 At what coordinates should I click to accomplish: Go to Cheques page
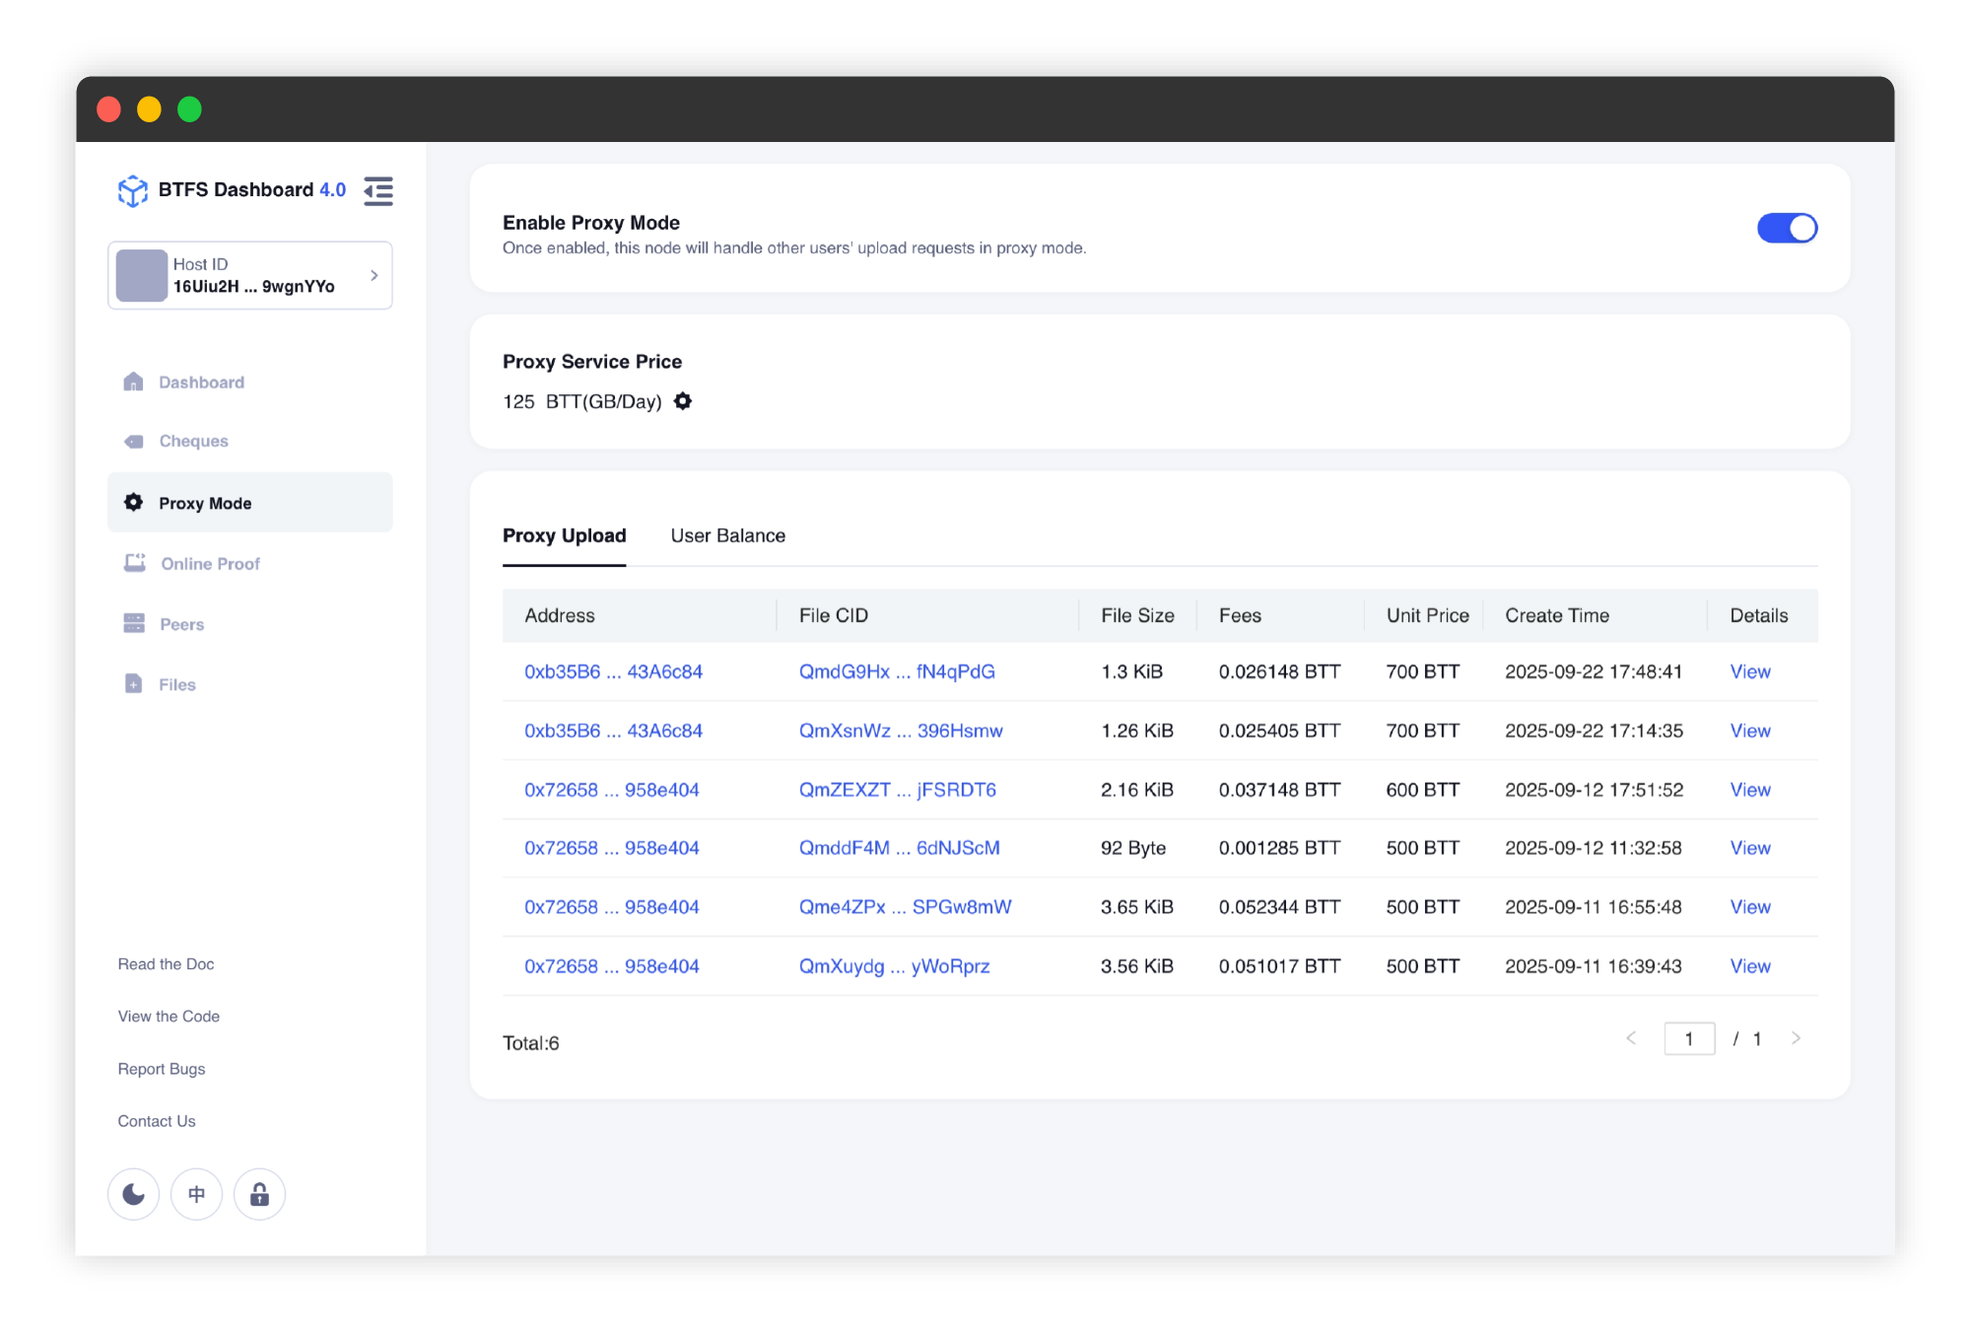pos(193,441)
